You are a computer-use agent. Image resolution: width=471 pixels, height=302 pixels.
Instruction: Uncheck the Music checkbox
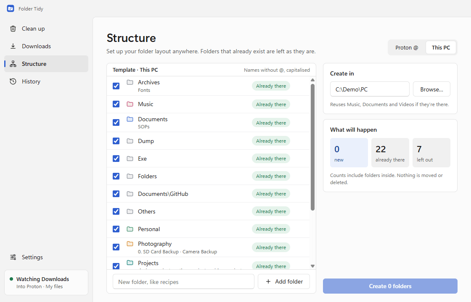click(x=116, y=104)
